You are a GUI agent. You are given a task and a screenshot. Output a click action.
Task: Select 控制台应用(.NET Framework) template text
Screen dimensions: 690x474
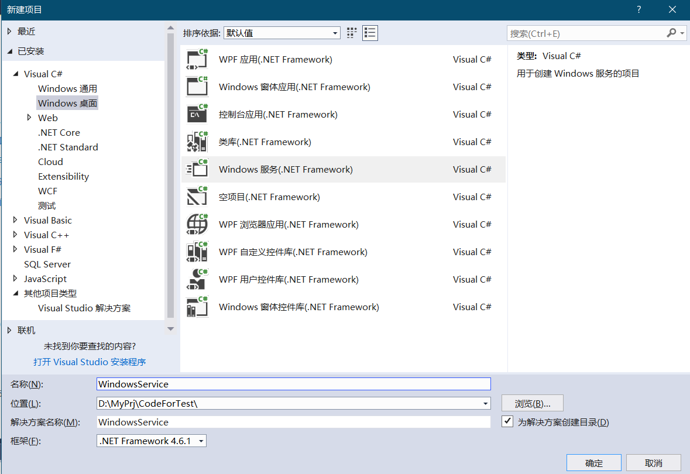pyautogui.click(x=278, y=115)
